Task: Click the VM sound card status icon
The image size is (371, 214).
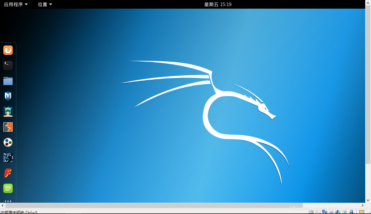Action: [x=338, y=212]
